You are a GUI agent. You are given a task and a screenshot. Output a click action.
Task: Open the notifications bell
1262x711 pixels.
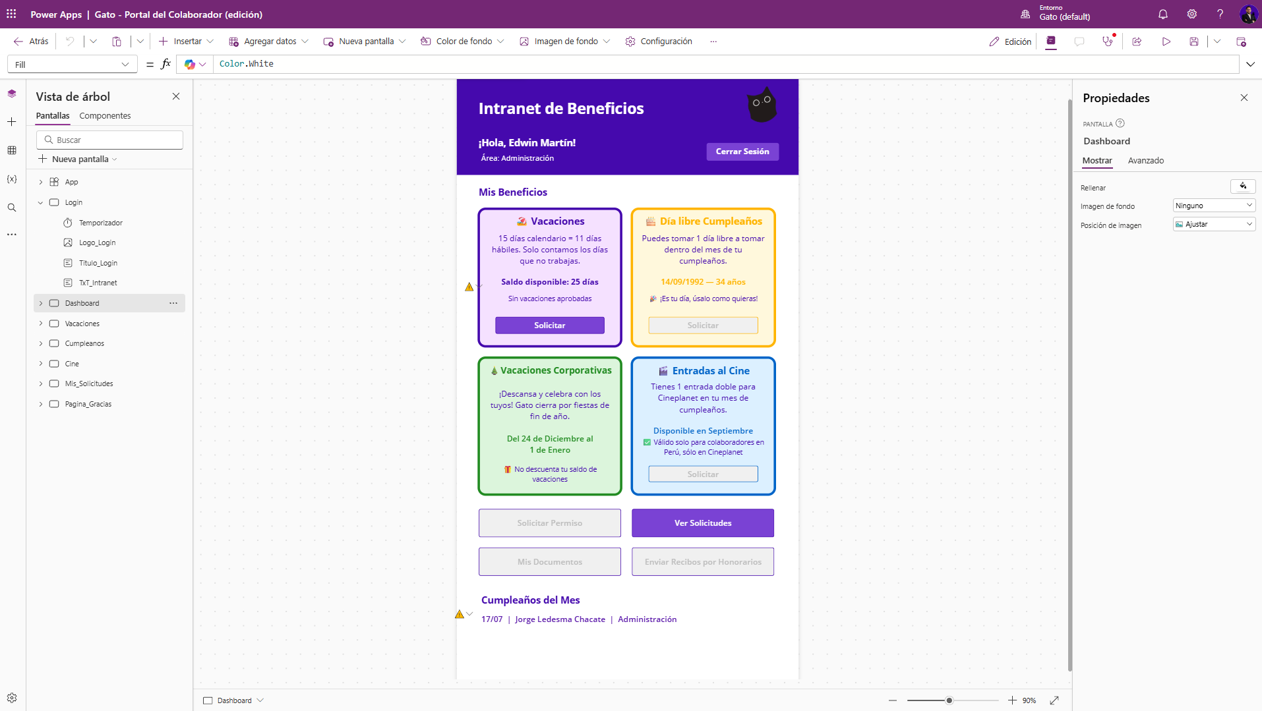1163,14
